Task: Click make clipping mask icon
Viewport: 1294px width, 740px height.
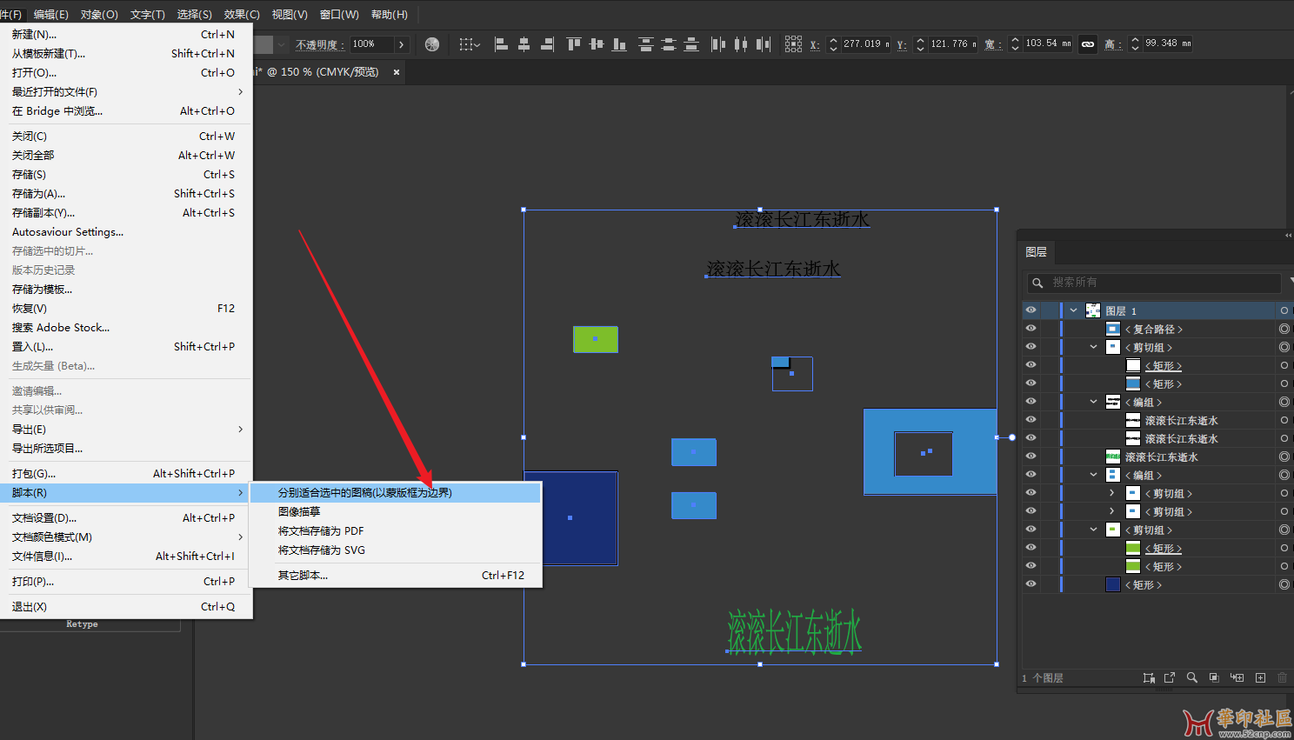Action: [x=1215, y=677]
